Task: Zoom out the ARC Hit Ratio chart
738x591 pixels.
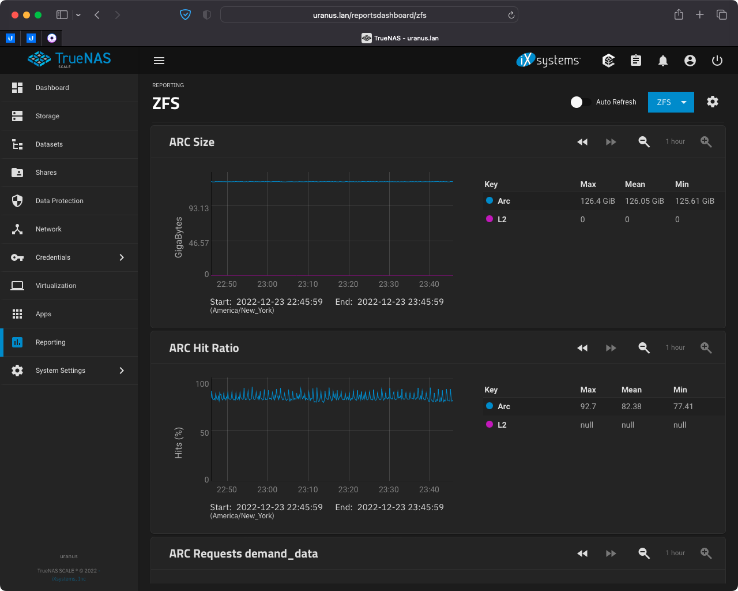Action: coord(644,347)
